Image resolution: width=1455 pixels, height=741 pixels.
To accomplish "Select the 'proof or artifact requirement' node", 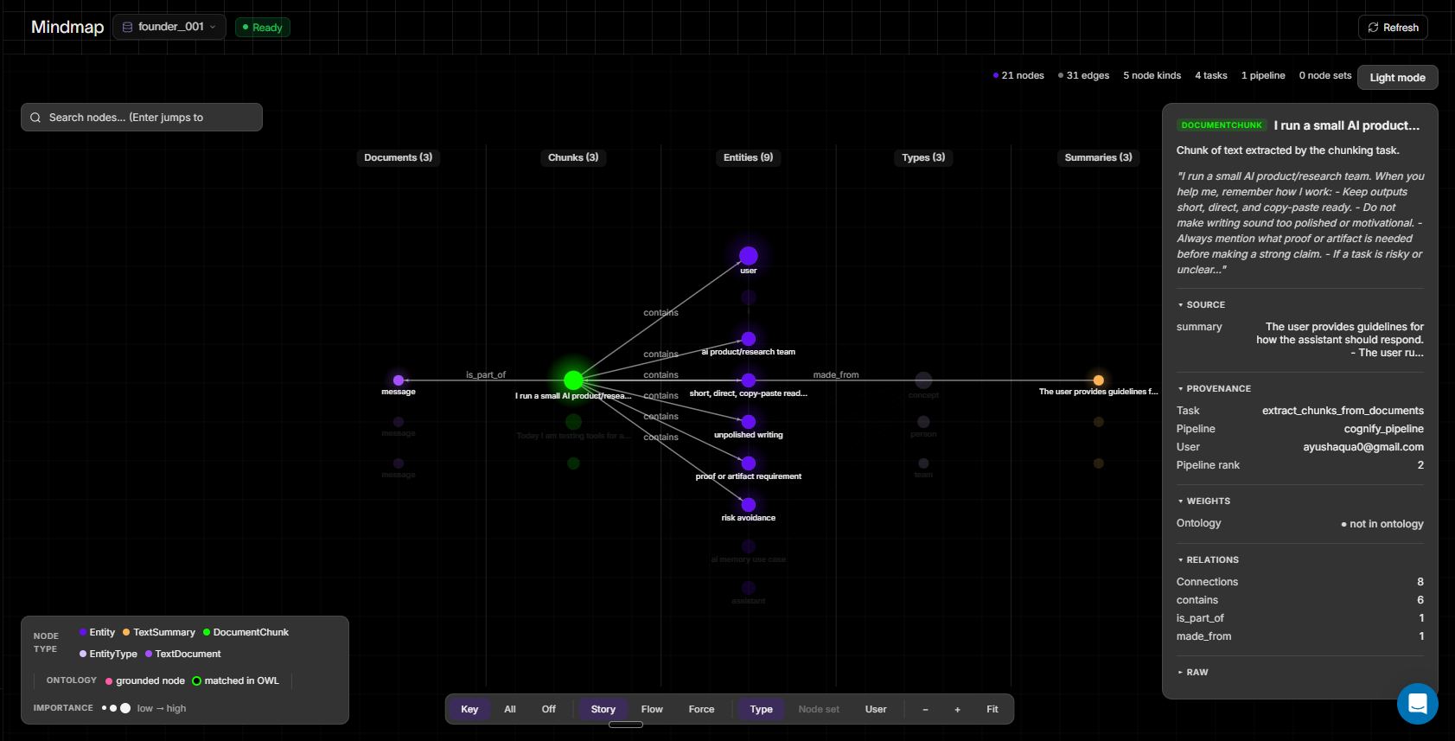I will pyautogui.click(x=749, y=463).
